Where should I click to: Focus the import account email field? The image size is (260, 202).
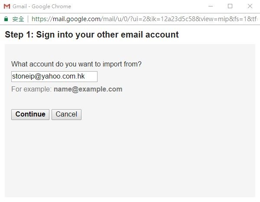pos(54,76)
